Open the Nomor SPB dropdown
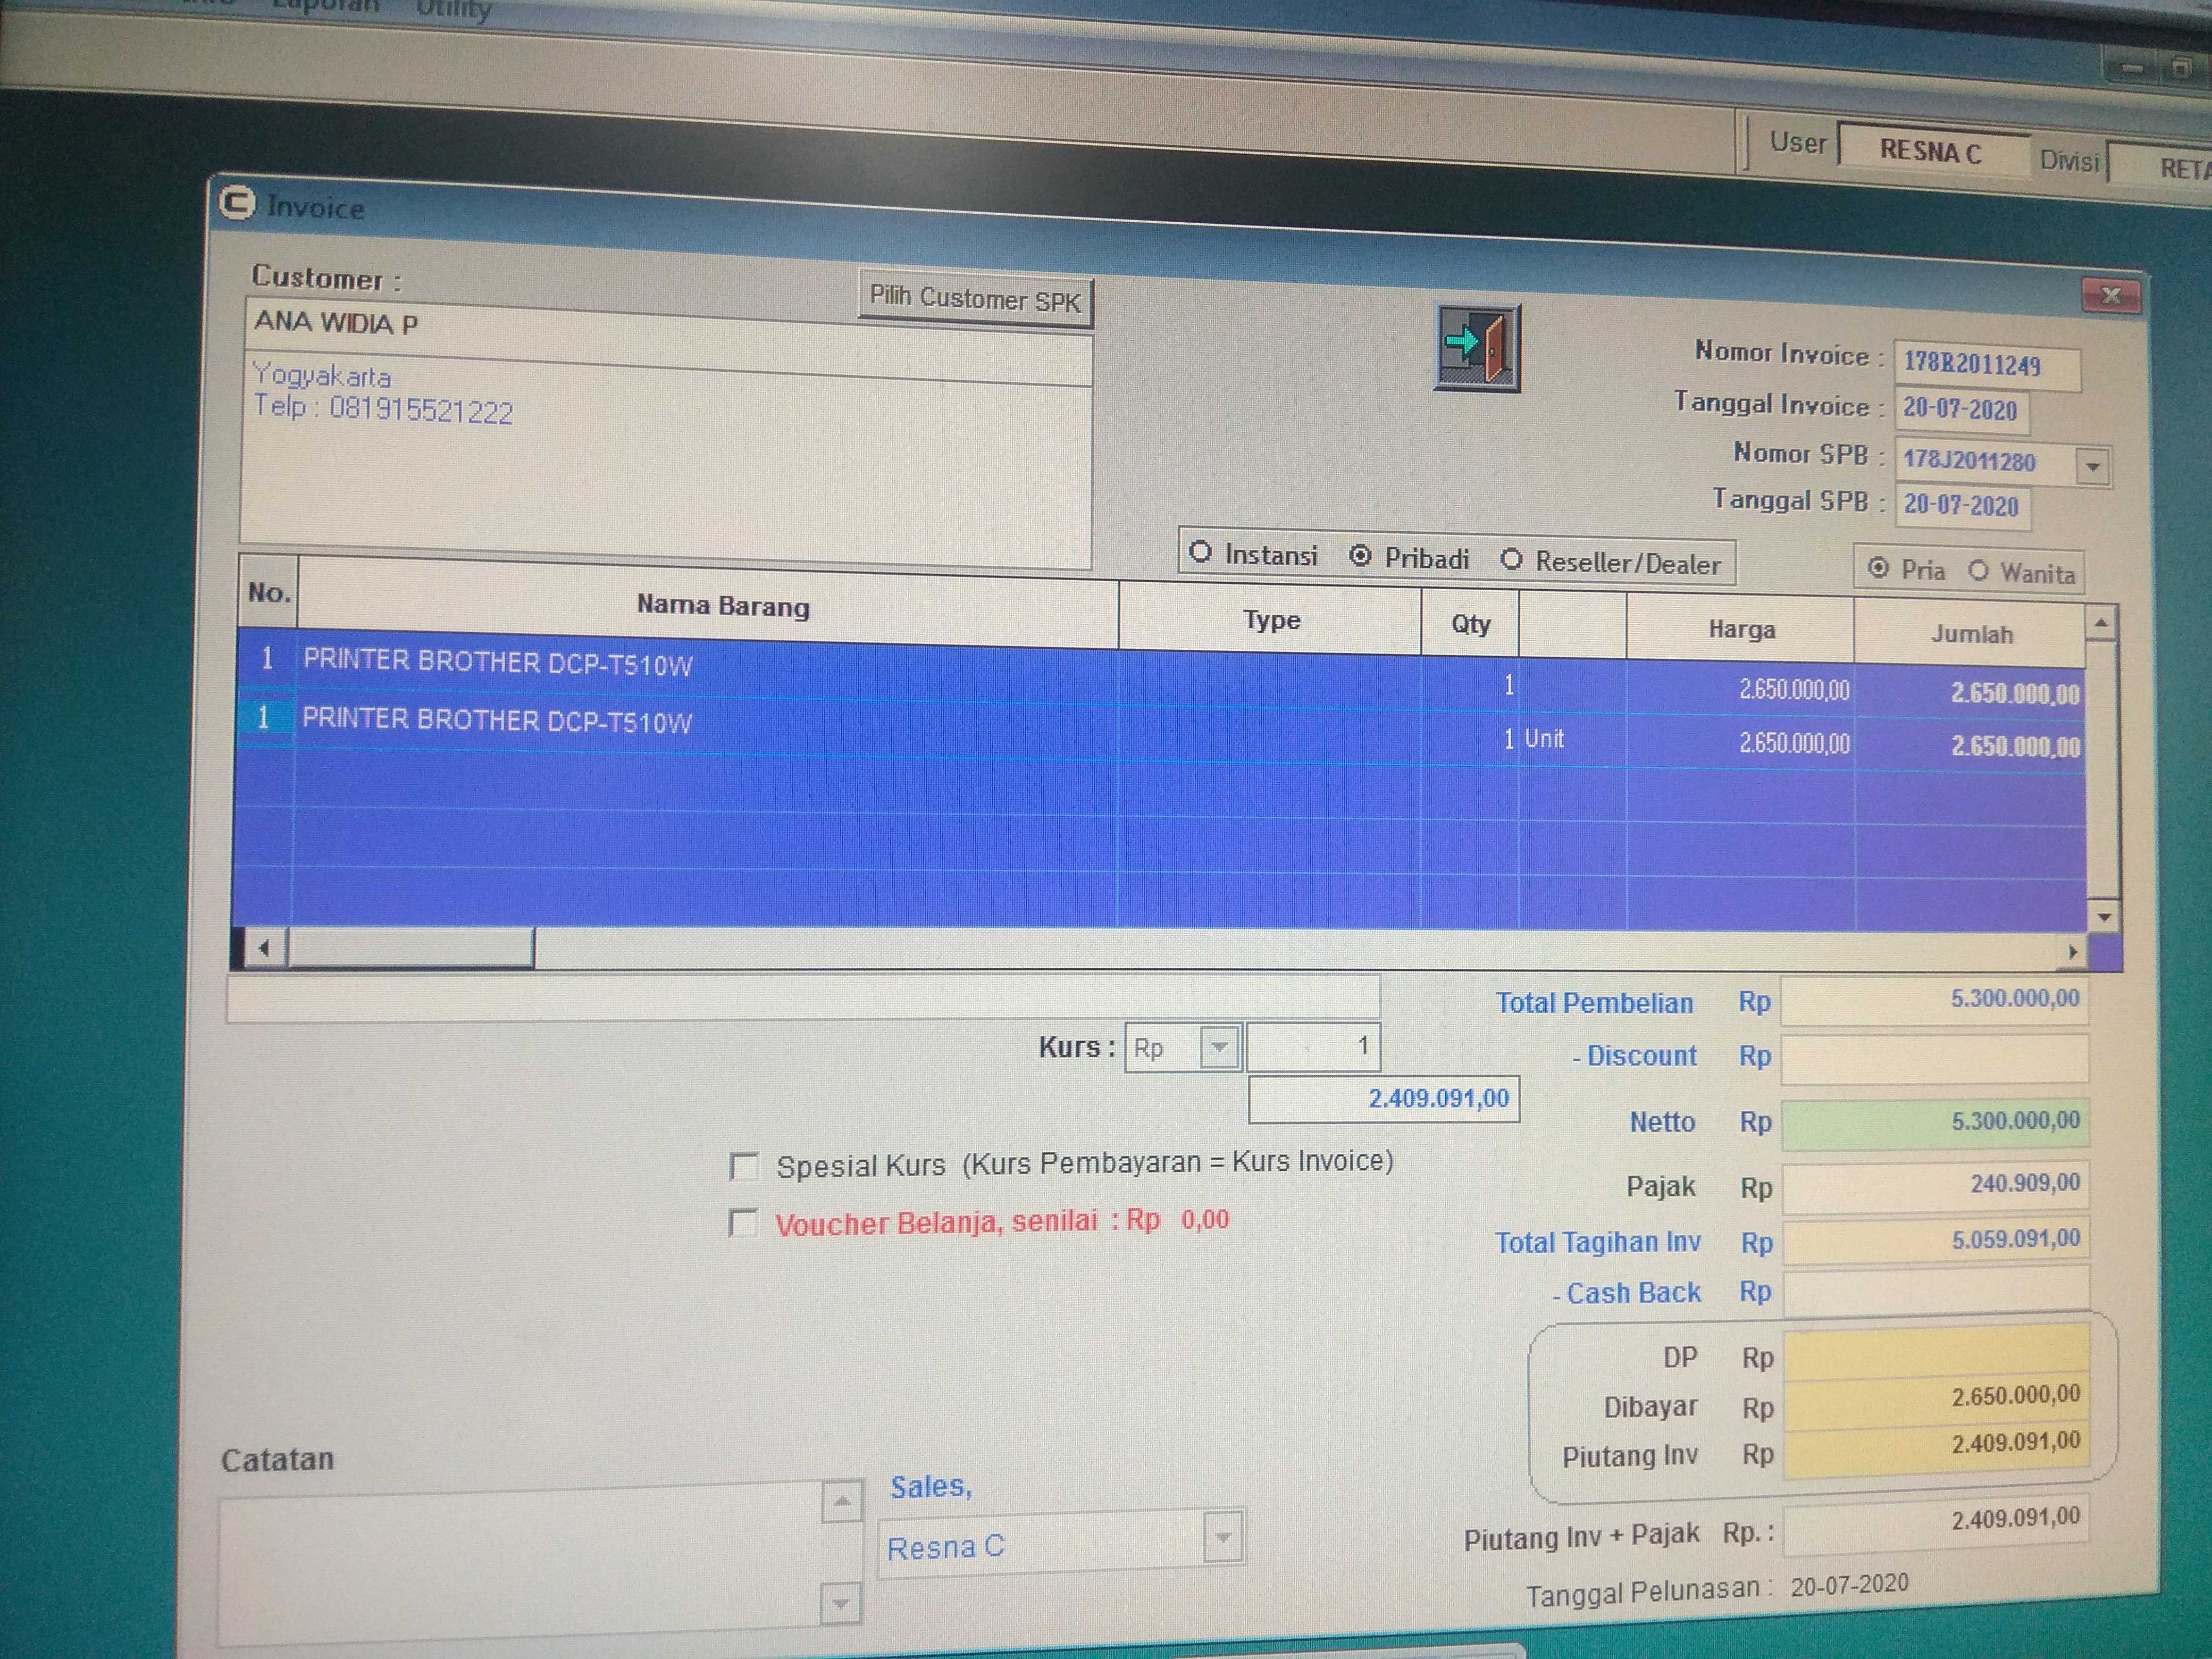 2092,467
